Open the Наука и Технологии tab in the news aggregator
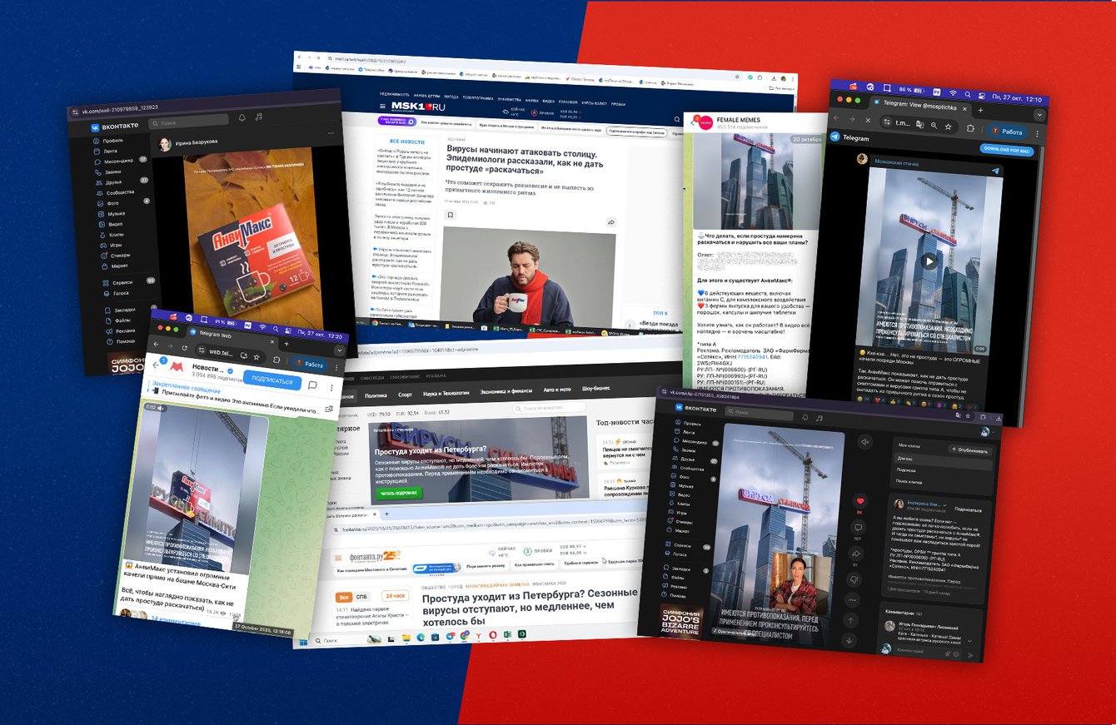The image size is (1116, 725). [447, 394]
